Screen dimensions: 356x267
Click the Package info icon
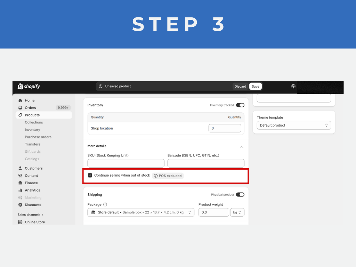point(105,204)
